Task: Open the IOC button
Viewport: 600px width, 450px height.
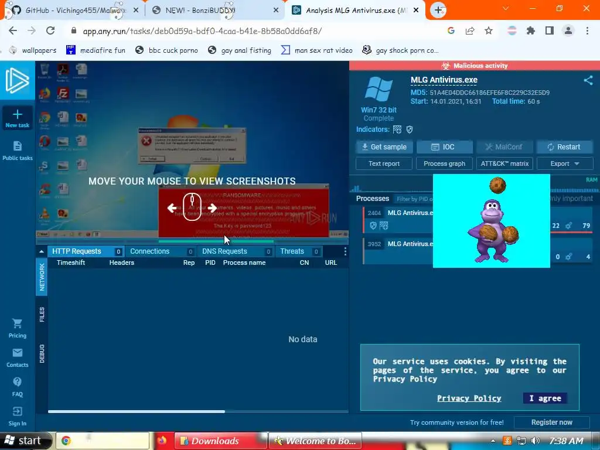Action: [x=445, y=147]
